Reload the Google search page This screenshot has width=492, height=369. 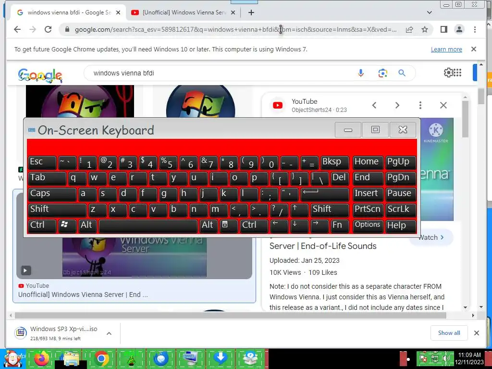point(48,29)
